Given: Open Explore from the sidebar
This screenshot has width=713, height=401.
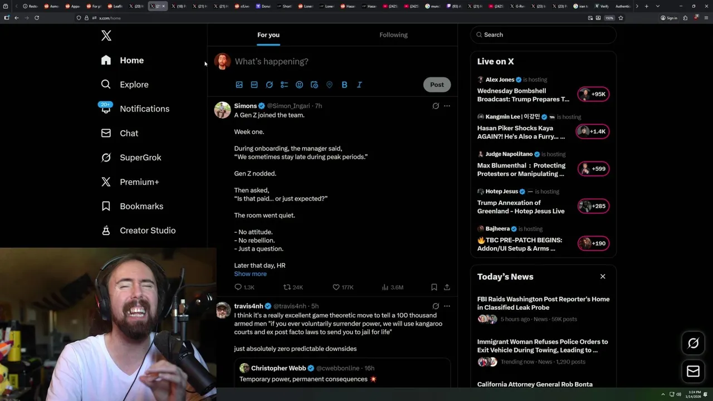Looking at the screenshot, I should [125, 85].
